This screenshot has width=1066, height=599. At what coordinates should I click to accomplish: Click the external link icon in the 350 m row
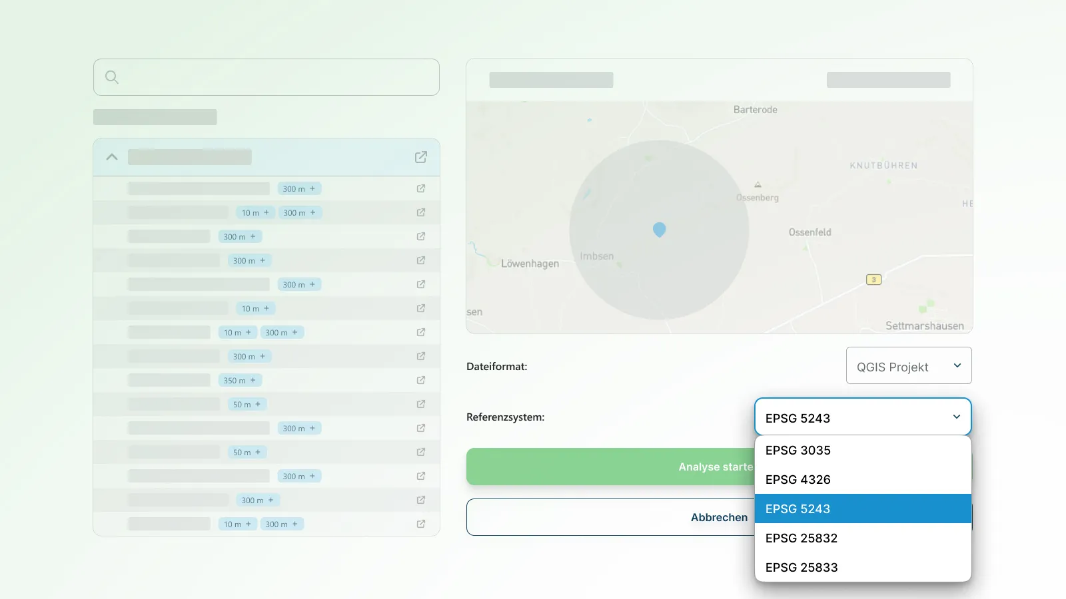(421, 380)
